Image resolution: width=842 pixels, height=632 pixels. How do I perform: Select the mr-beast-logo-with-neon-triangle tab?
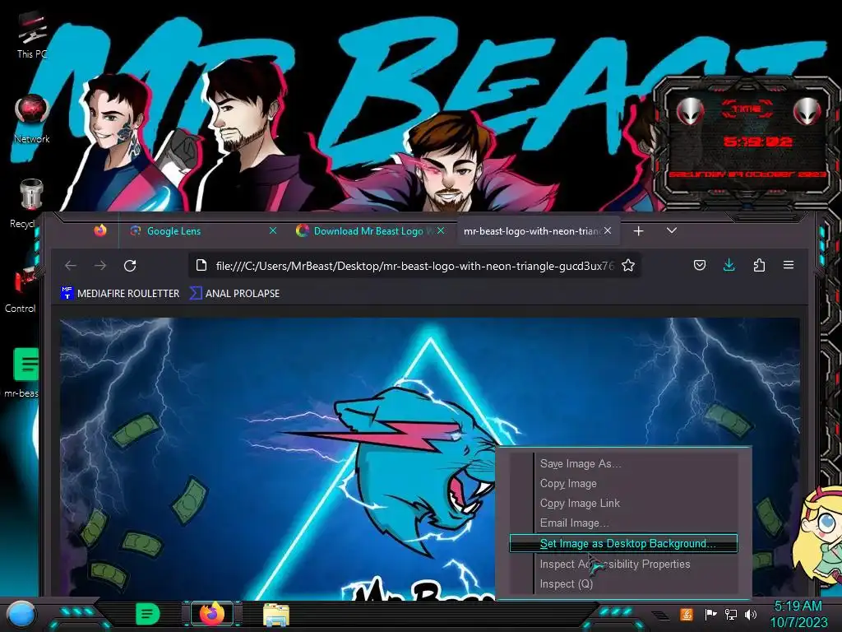click(x=539, y=231)
